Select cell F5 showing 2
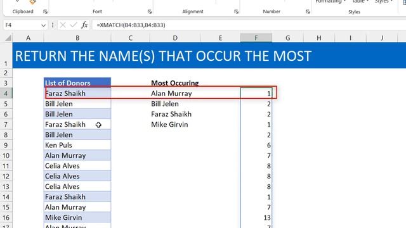 pos(256,104)
